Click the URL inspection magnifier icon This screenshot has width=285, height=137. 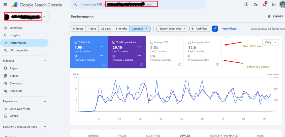coord(6,50)
